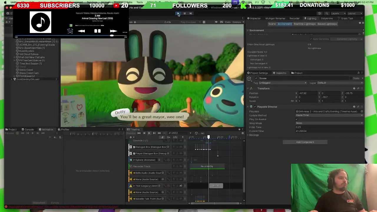The height and width of the screenshot is (212, 377).
Task: Open Transform component preset icon
Action: pyautogui.click(x=358, y=88)
